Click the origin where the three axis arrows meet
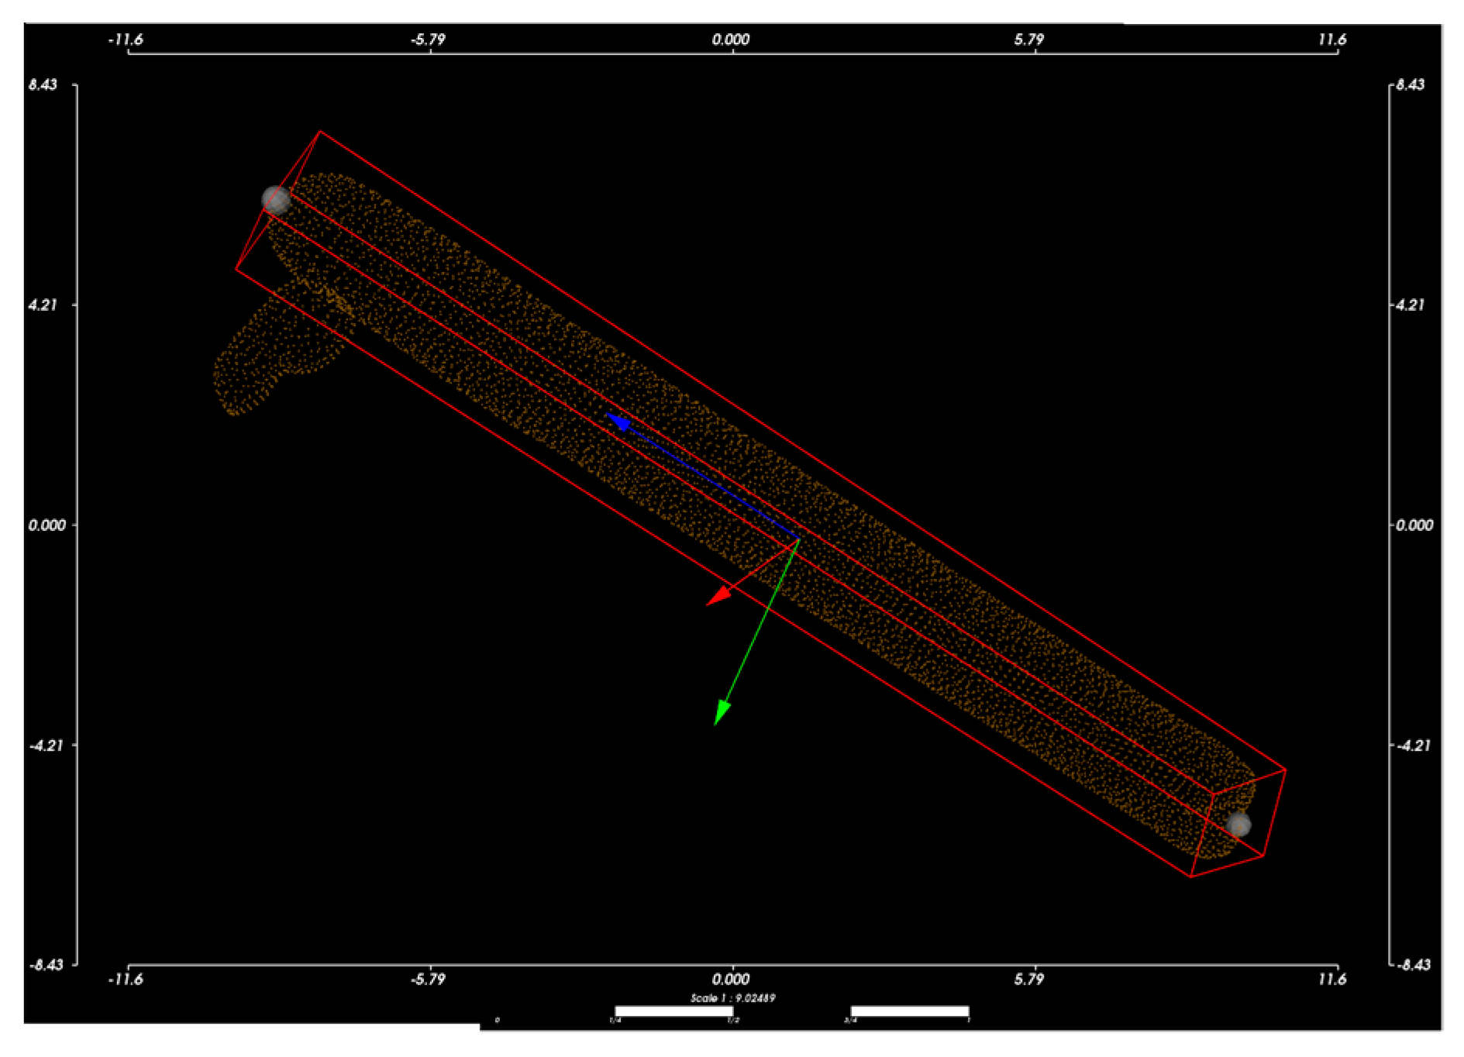Image resolution: width=1464 pixels, height=1057 pixels. 798,539
